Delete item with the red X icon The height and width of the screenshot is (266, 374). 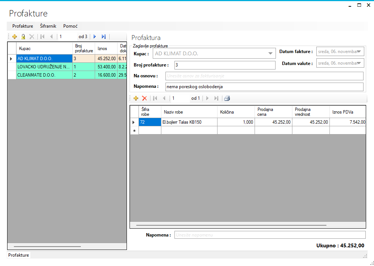145,98
